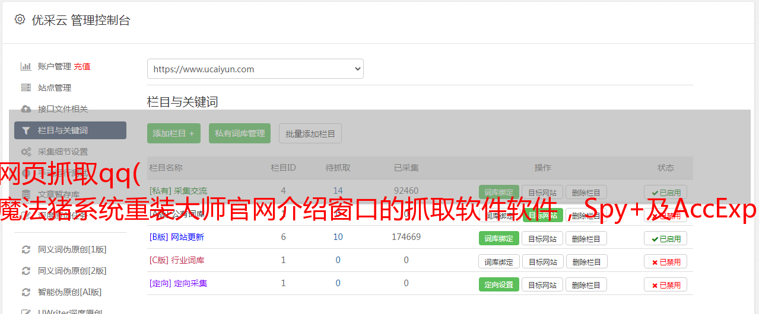Toggle 已禁用 status of 定向采集 row

(666, 284)
